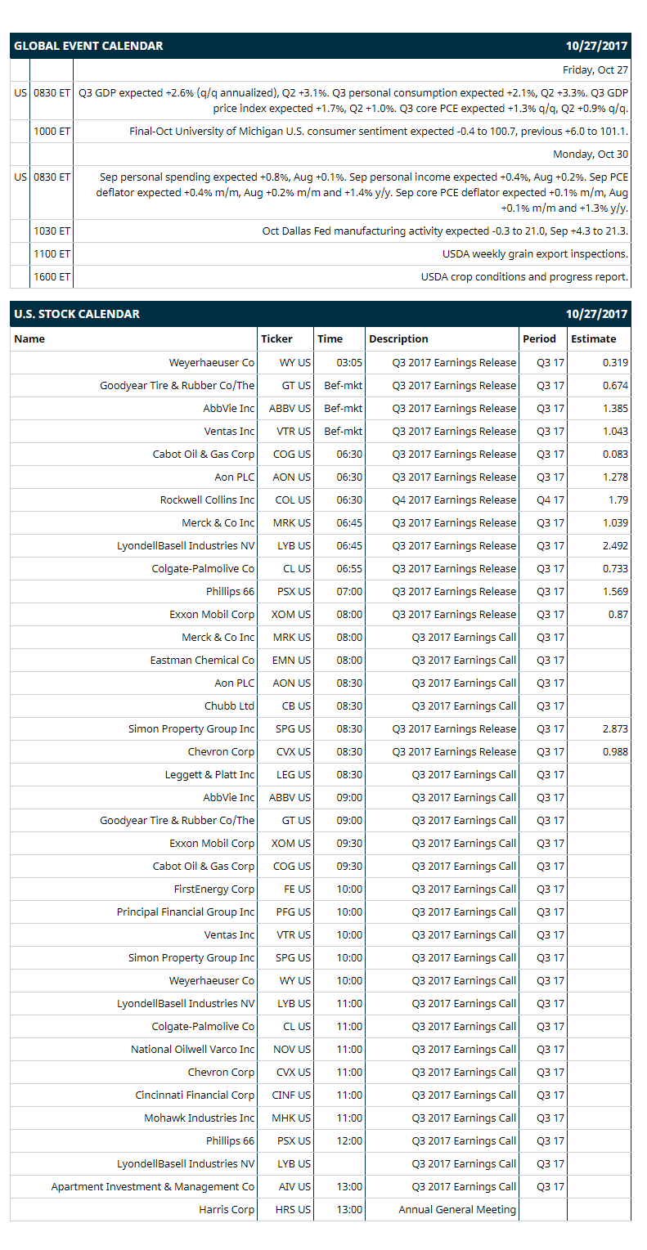Screen dimensions: 647x1250
Task: Click Harris Corp company name
Action: tap(227, 1209)
